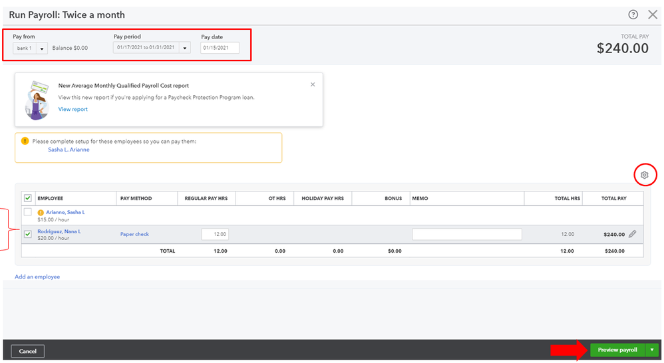Open the help question mark icon
The height and width of the screenshot is (363, 664).
633,15
